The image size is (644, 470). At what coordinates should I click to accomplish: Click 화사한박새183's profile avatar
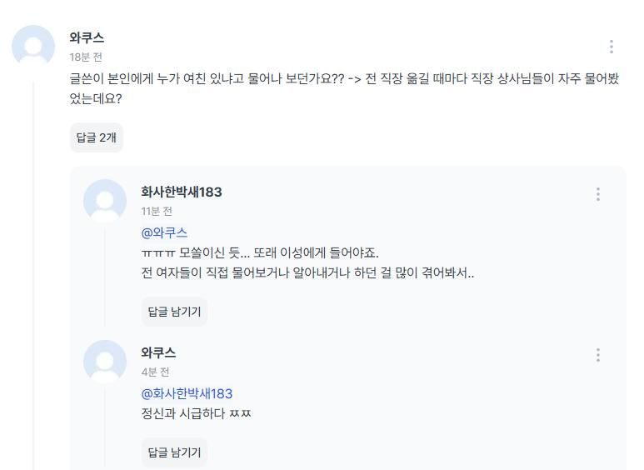pos(105,201)
